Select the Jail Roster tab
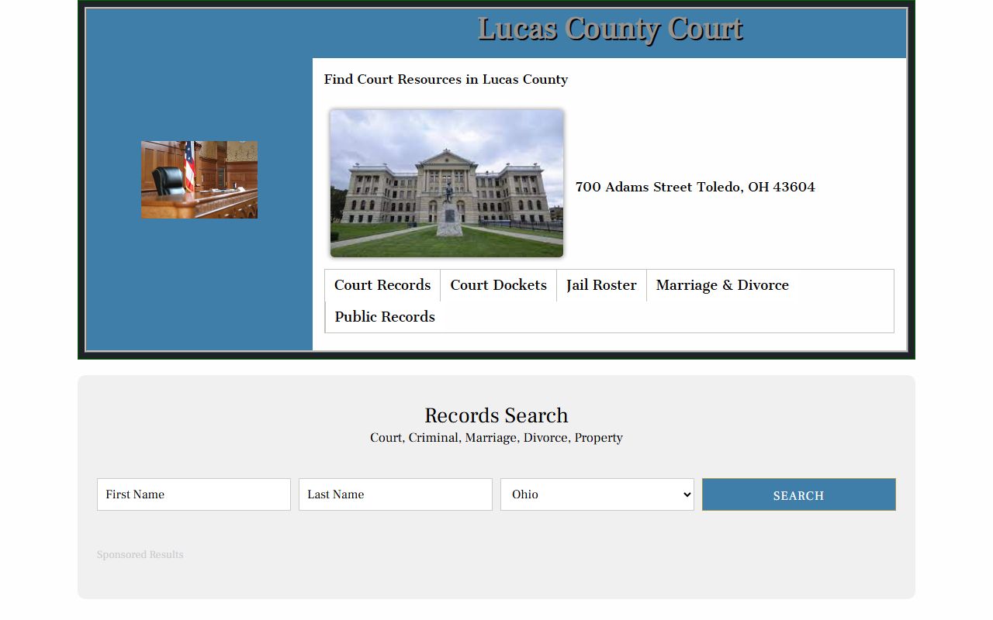Screen dimensions: 993x620 tap(601, 285)
